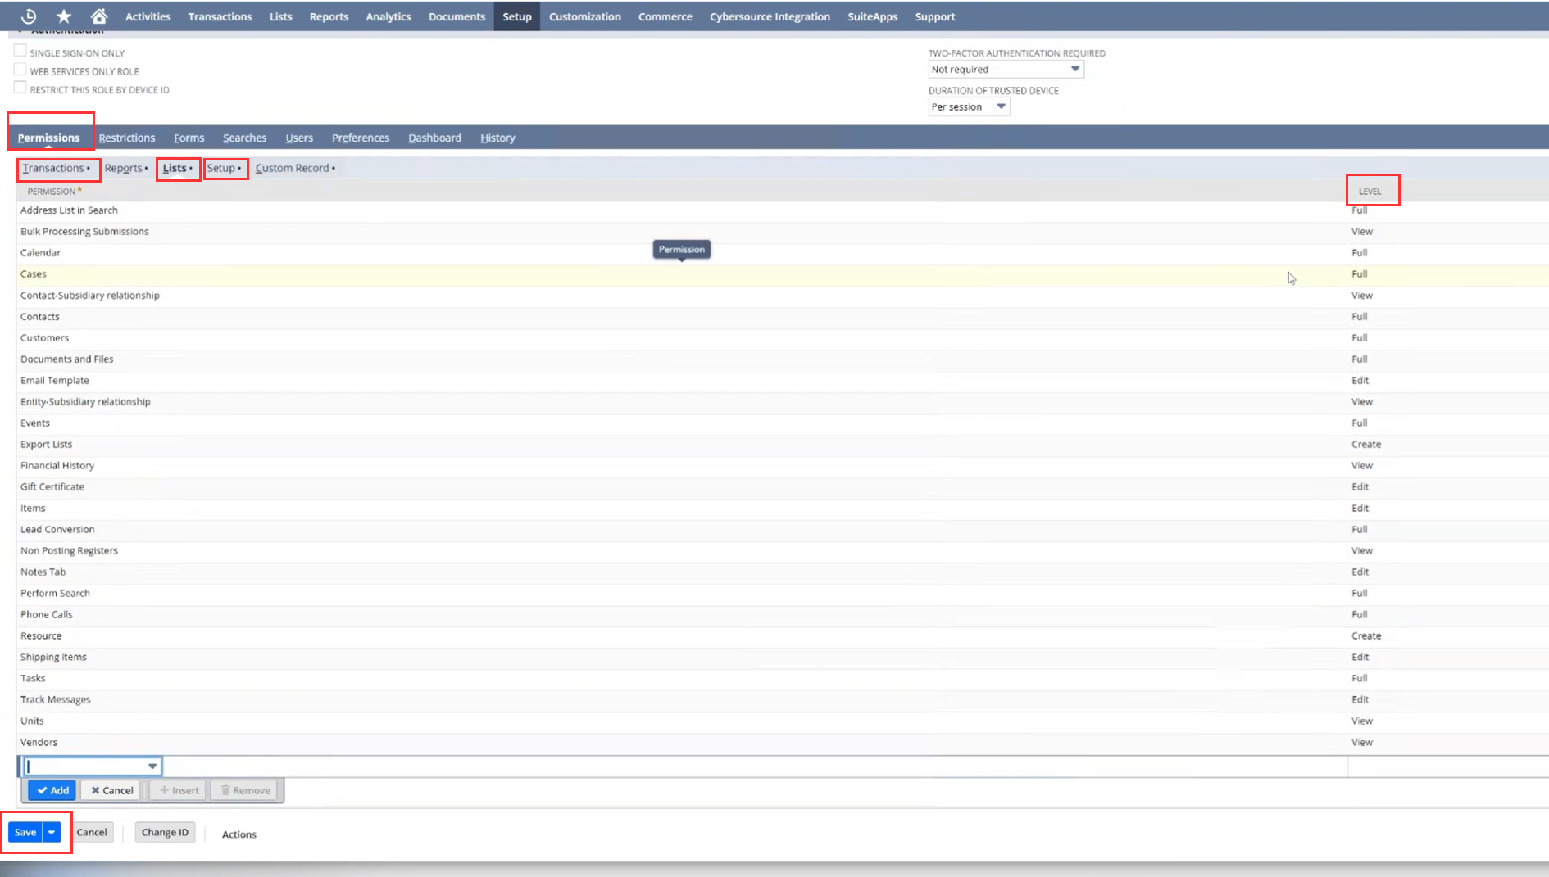Image resolution: width=1549 pixels, height=877 pixels.
Task: Open the Reports top menu
Action: click(x=329, y=16)
